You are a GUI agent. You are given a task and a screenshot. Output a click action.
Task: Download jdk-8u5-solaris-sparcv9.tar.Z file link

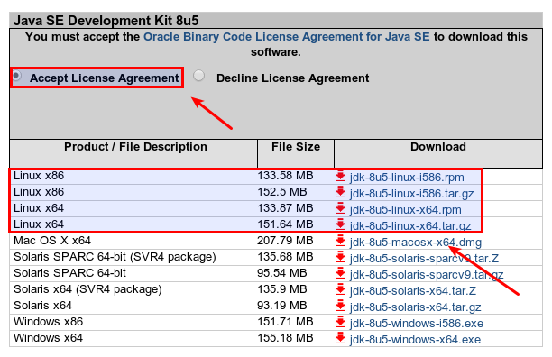pos(424,258)
